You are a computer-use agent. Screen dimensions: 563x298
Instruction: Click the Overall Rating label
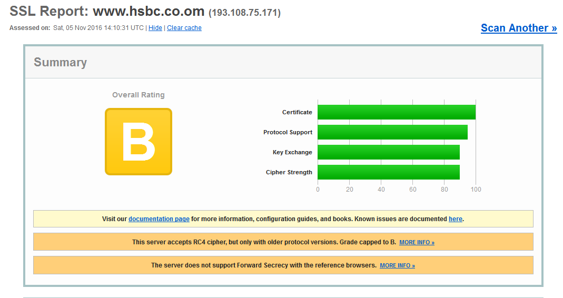[x=139, y=95]
